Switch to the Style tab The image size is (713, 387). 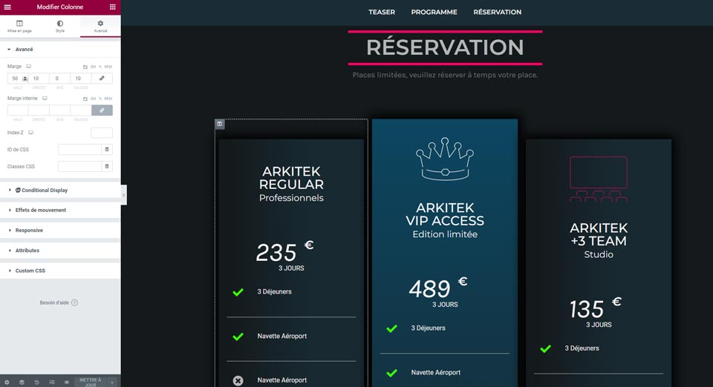(60, 27)
